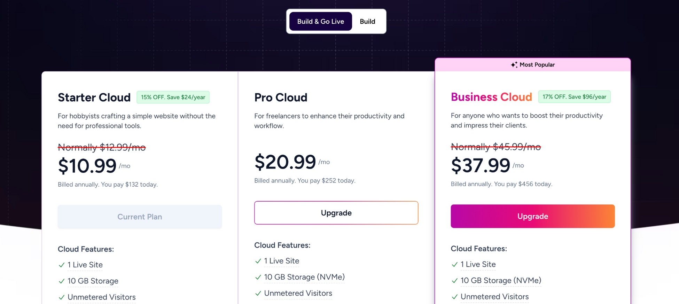Screen dimensions: 679x304
Task: Click the strikethrough Normally $45.99/mo price
Action: click(x=495, y=147)
